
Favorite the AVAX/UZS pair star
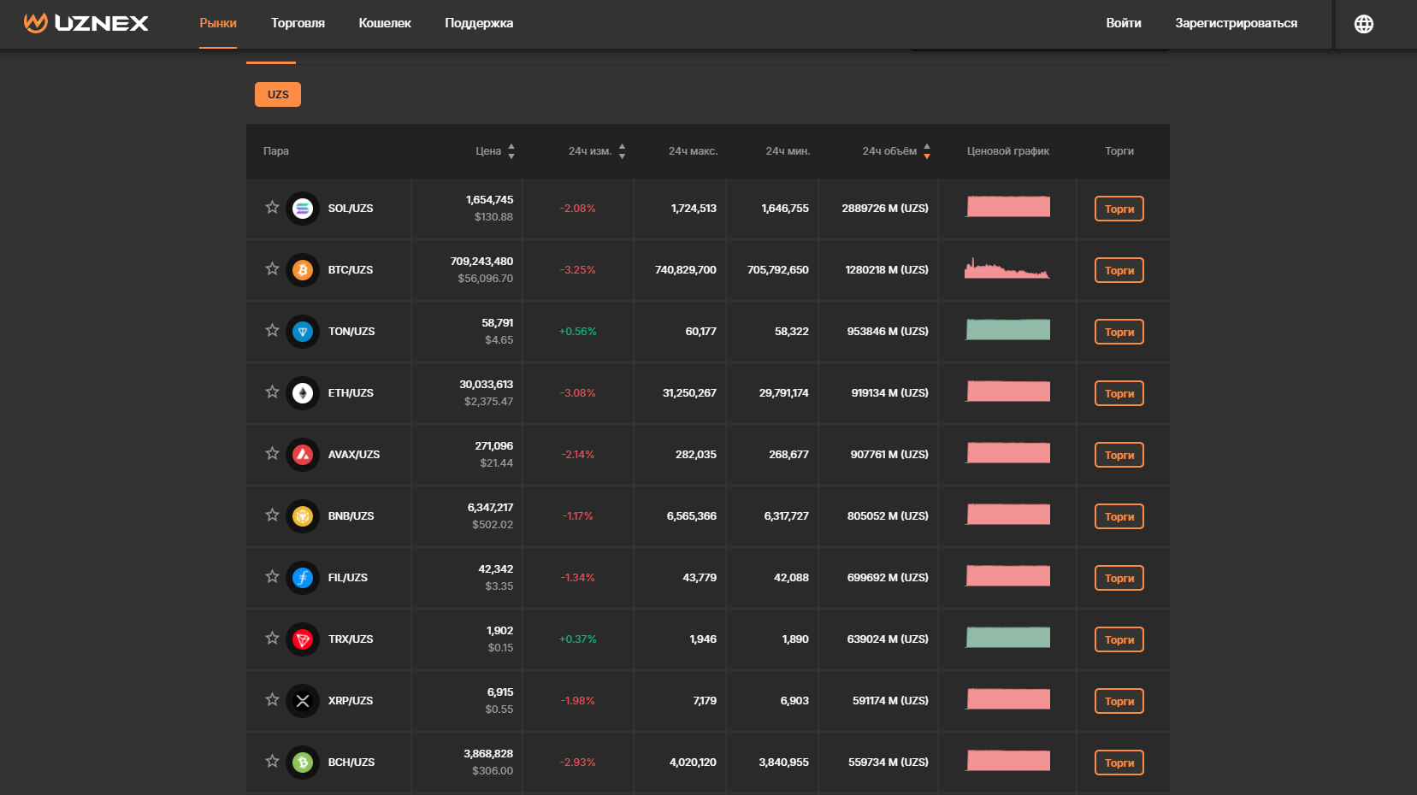pos(272,454)
